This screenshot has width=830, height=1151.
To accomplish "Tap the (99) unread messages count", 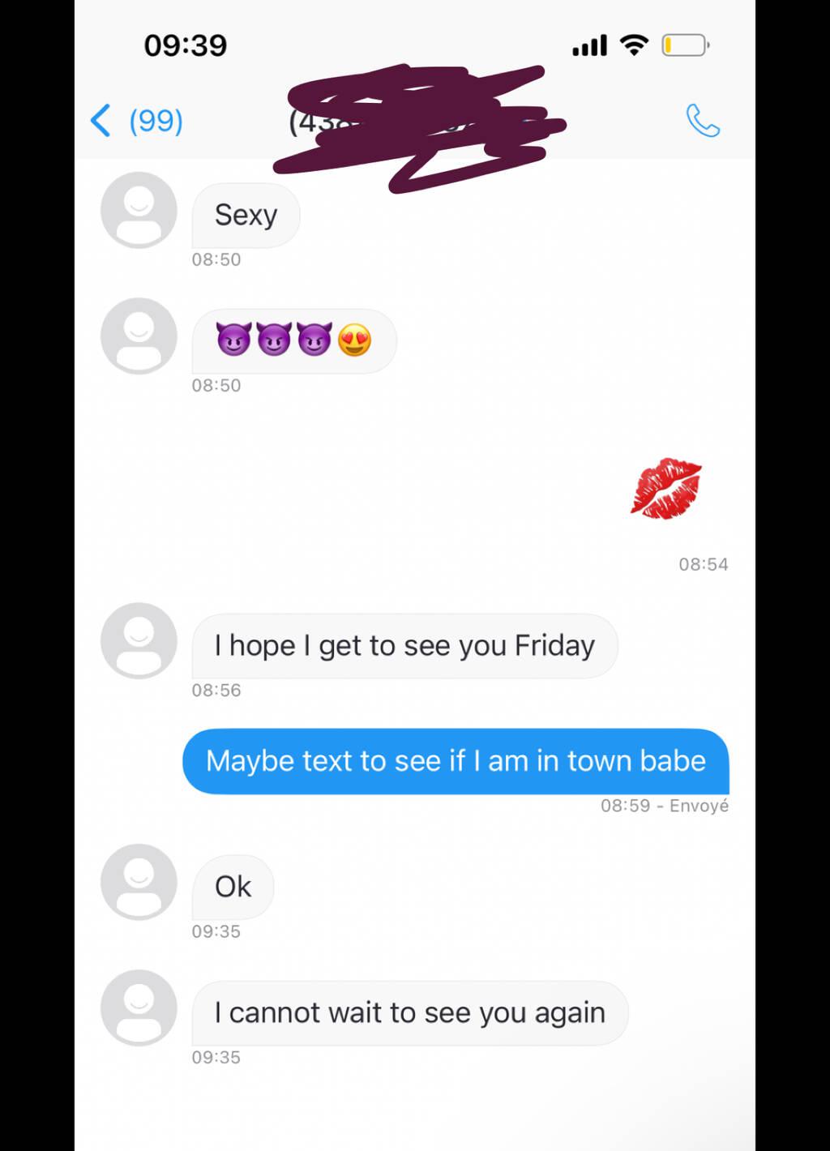I will [x=156, y=121].
